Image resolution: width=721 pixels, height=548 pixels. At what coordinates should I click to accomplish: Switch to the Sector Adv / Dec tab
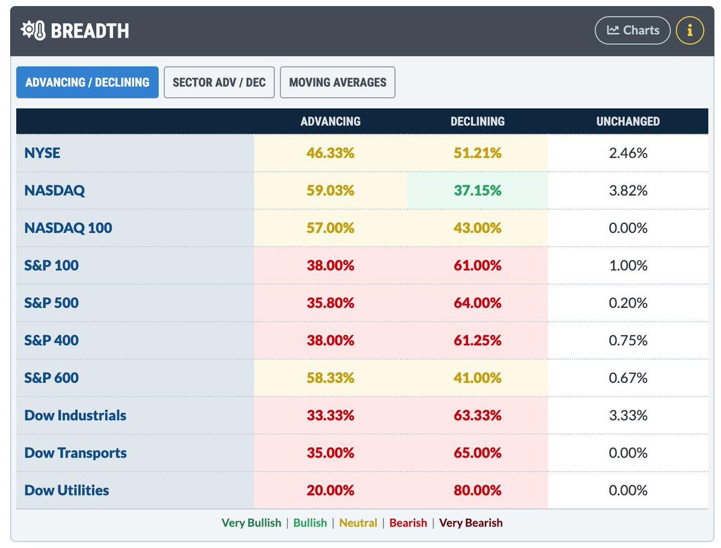point(219,82)
